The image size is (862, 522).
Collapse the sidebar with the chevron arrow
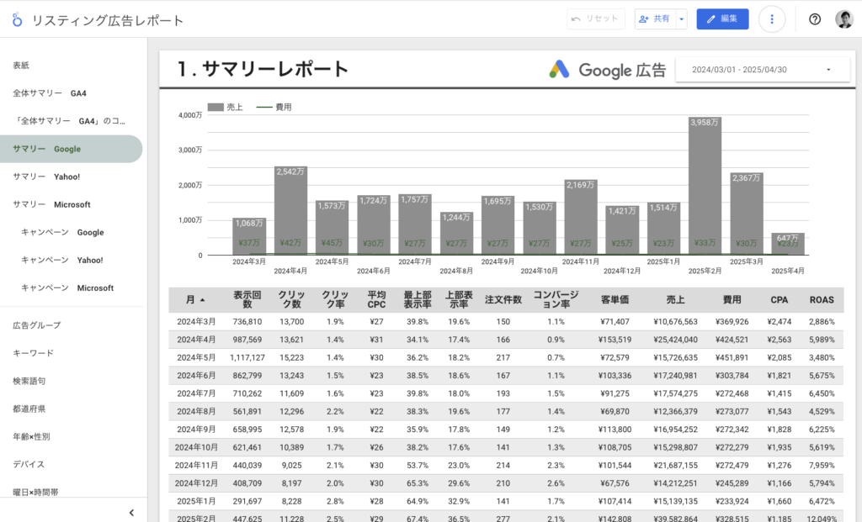point(131,513)
